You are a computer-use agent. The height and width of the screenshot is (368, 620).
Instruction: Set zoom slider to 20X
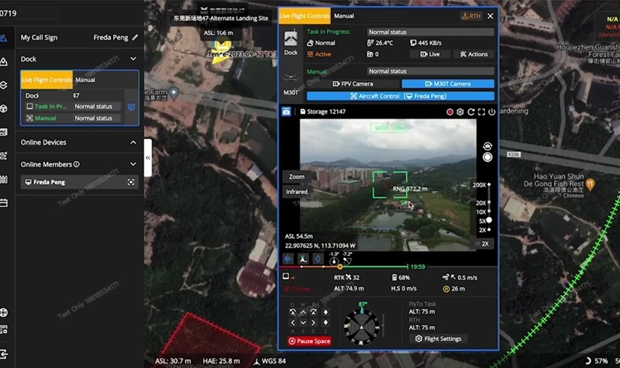coord(489,202)
